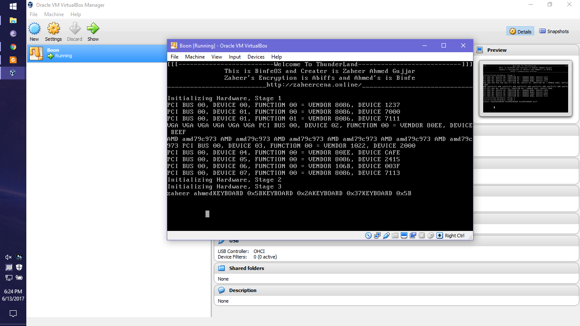The image size is (580, 326).
Task: Click the CPU features indicator icon
Action: [422, 236]
